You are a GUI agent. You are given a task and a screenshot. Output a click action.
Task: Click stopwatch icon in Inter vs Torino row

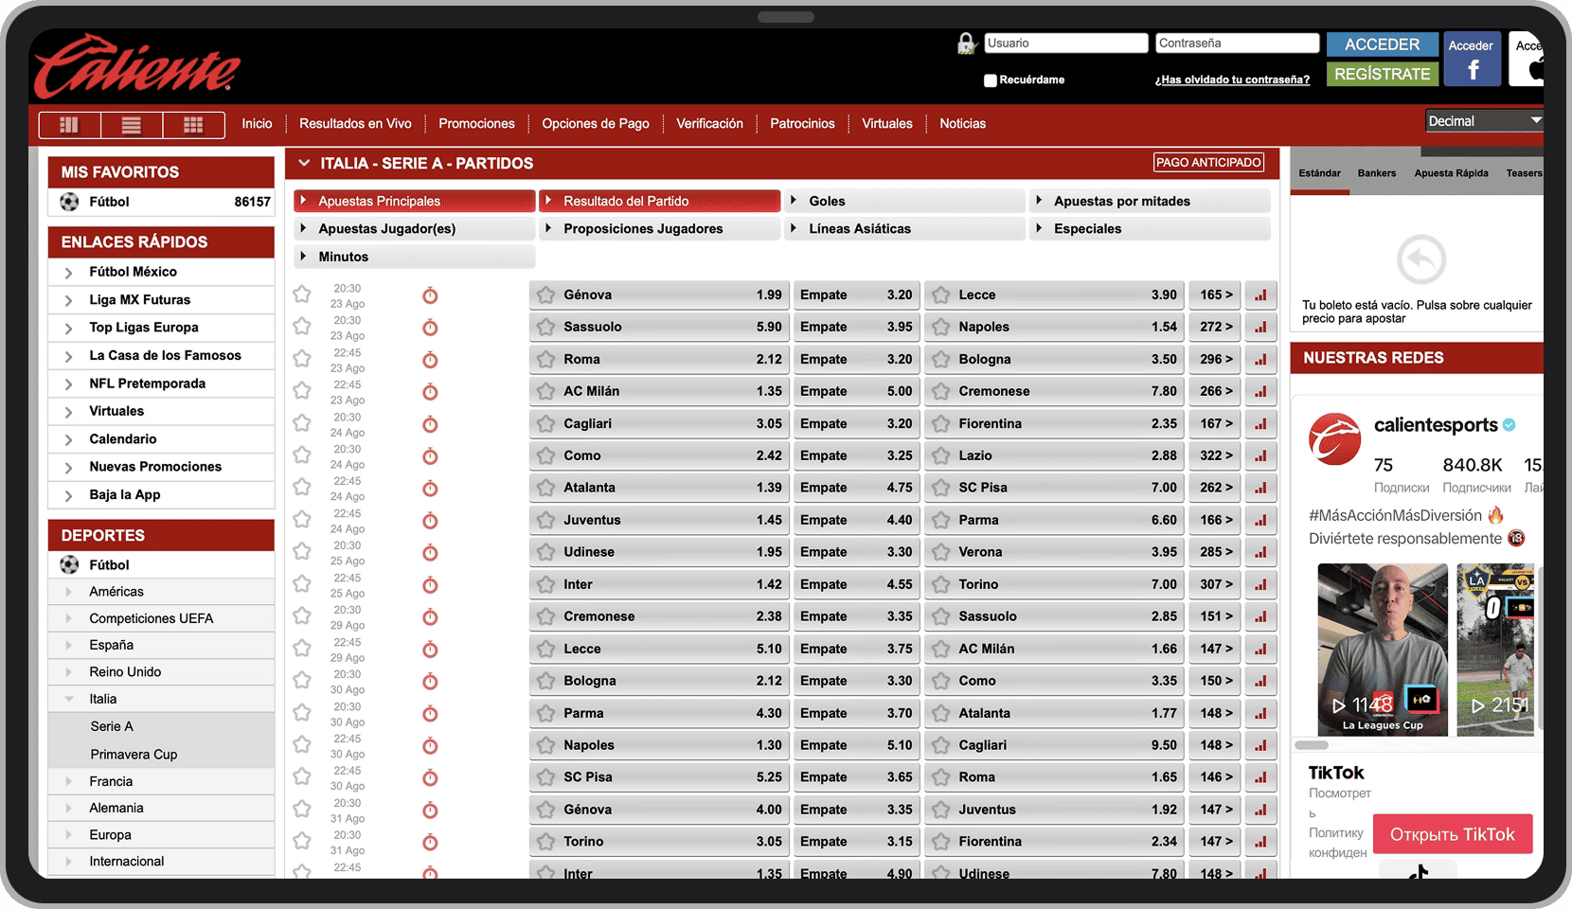[x=430, y=585]
